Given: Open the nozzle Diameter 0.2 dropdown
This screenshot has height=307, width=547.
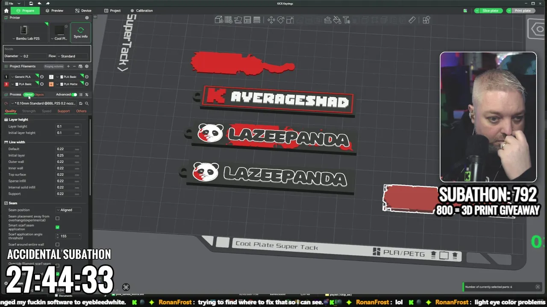Looking at the screenshot, I should pyautogui.click(x=32, y=56).
